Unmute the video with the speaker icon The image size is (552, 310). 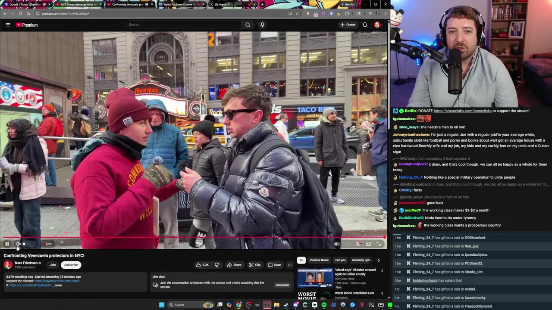coord(18,244)
